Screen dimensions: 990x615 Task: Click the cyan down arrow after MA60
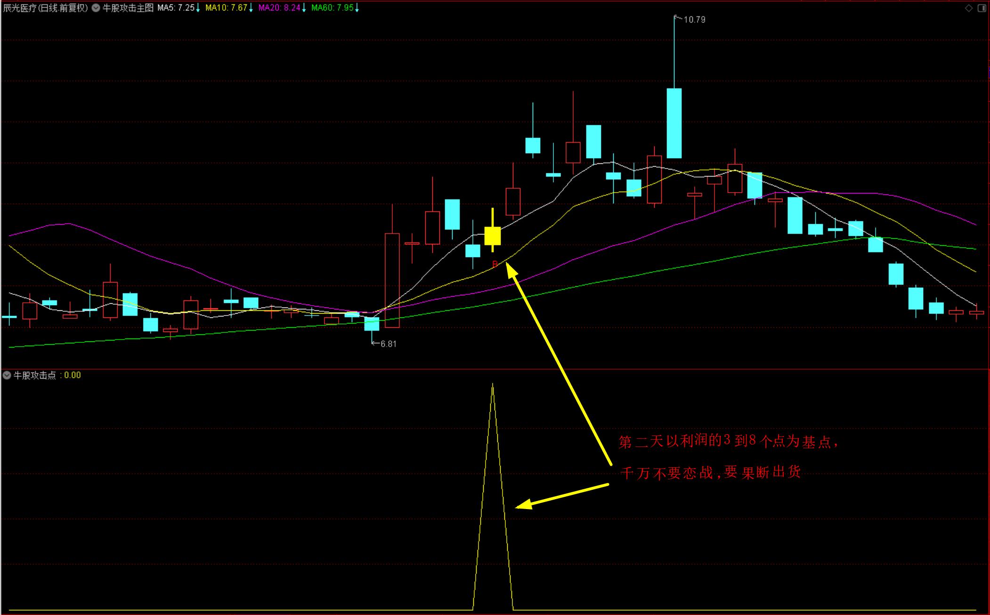point(357,8)
